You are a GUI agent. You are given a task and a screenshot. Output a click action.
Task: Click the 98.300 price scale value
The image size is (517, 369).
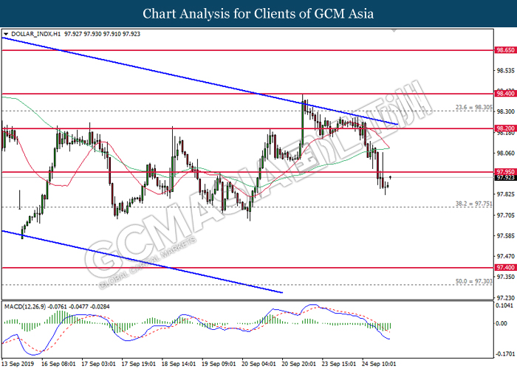coord(505,112)
